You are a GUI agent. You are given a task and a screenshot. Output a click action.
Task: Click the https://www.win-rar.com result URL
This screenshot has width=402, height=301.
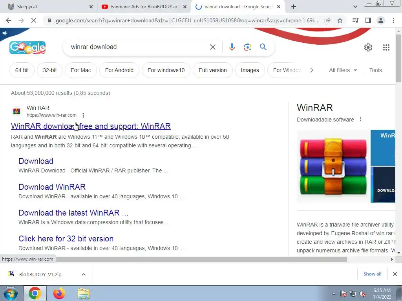coord(51,115)
